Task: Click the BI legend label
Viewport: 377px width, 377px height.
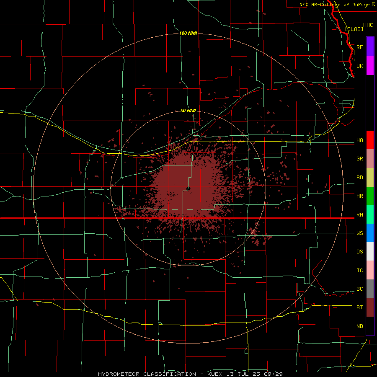Action: coord(359,307)
